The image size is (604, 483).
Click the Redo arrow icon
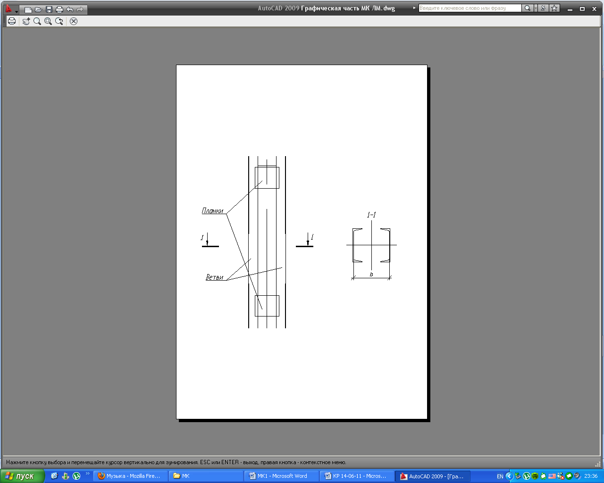(x=80, y=9)
